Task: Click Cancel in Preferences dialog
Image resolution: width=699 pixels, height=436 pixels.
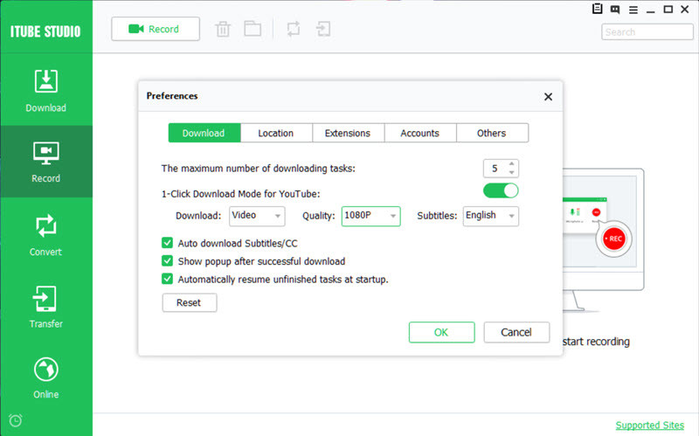Action: (x=516, y=332)
